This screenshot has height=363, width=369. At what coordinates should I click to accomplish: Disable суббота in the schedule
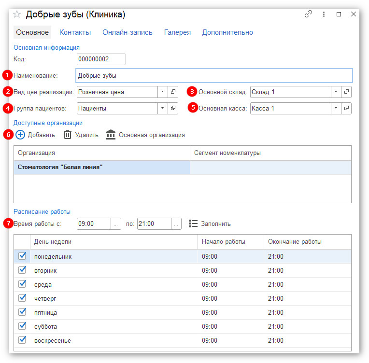pos(22,326)
